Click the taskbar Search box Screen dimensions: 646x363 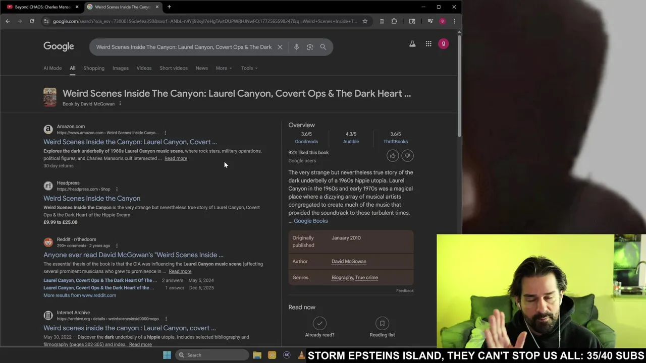click(x=212, y=355)
